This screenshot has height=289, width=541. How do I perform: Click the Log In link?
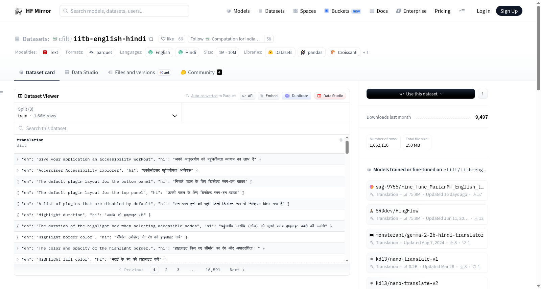coord(484,11)
